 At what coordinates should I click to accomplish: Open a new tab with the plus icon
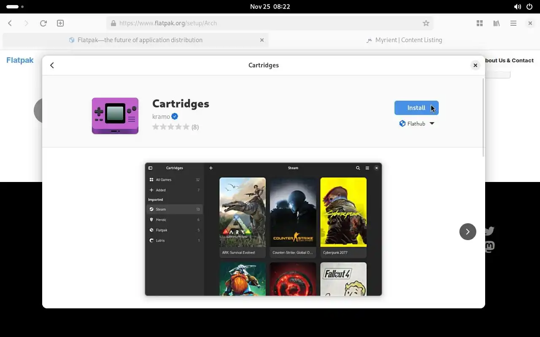(60, 23)
